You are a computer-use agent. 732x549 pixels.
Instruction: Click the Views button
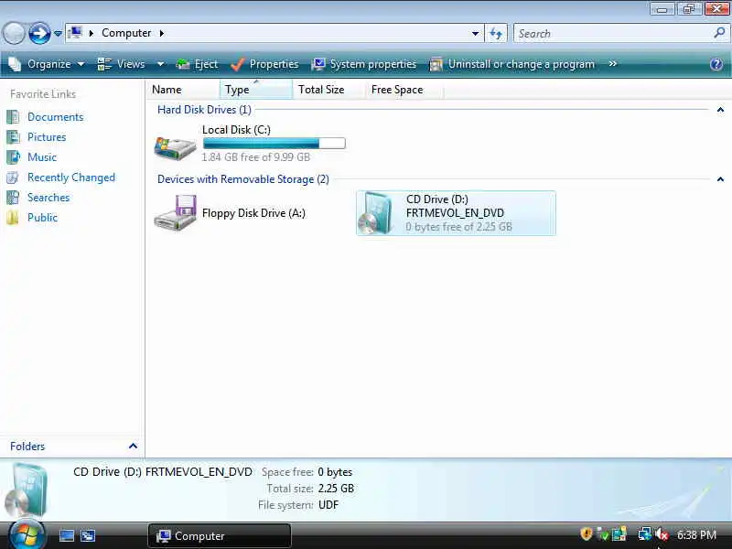coord(122,64)
